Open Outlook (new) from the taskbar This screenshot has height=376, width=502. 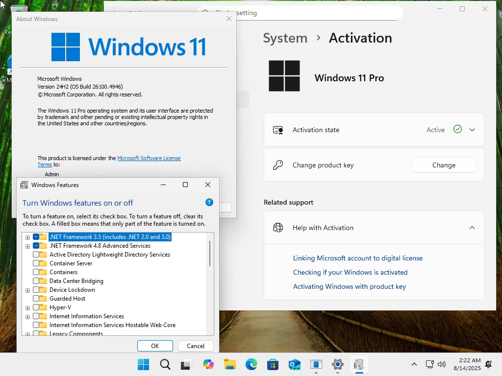point(295,364)
